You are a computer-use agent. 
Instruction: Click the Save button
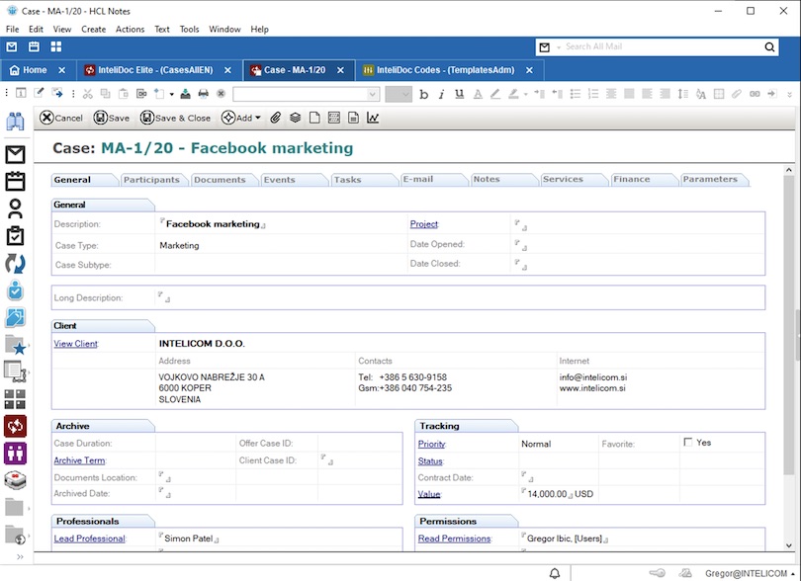click(x=112, y=118)
